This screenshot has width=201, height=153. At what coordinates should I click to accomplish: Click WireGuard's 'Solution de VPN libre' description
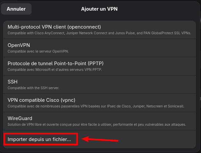point(97,124)
